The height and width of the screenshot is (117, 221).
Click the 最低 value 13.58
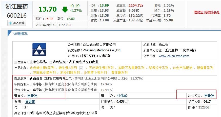(x=104, y=15)
